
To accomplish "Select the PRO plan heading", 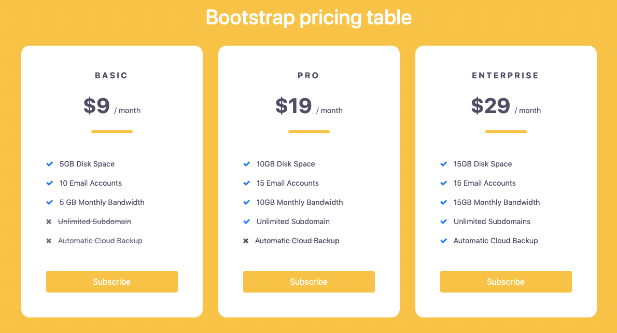I will click(x=308, y=75).
